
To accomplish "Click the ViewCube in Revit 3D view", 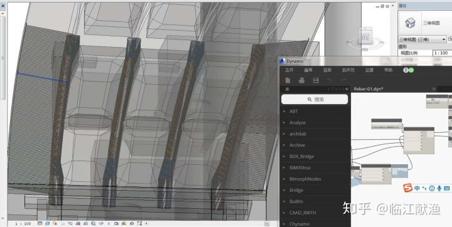I will [x=365, y=37].
